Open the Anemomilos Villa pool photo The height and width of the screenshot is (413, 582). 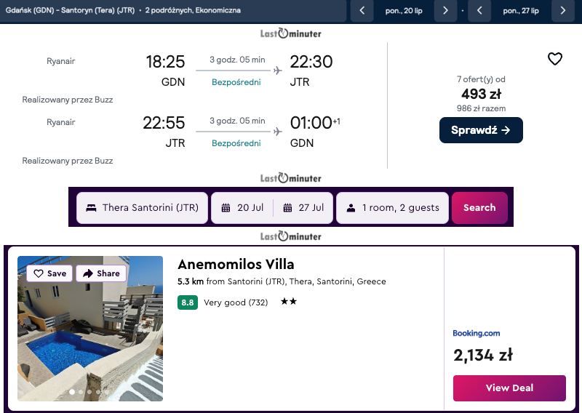coord(90,342)
